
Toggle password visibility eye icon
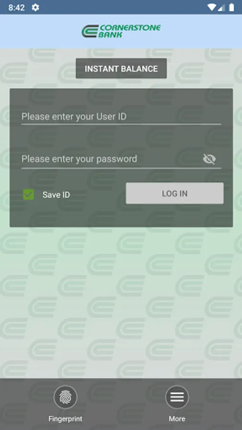209,159
